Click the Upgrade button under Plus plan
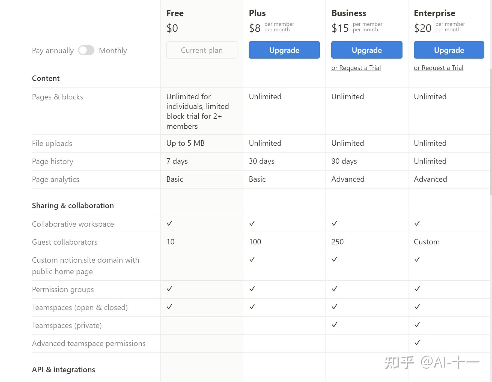The width and height of the screenshot is (492, 382). click(284, 50)
